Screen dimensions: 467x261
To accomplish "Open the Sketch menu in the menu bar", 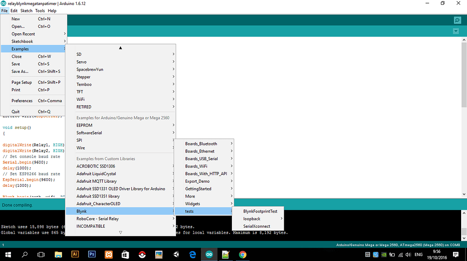I will [x=26, y=11].
